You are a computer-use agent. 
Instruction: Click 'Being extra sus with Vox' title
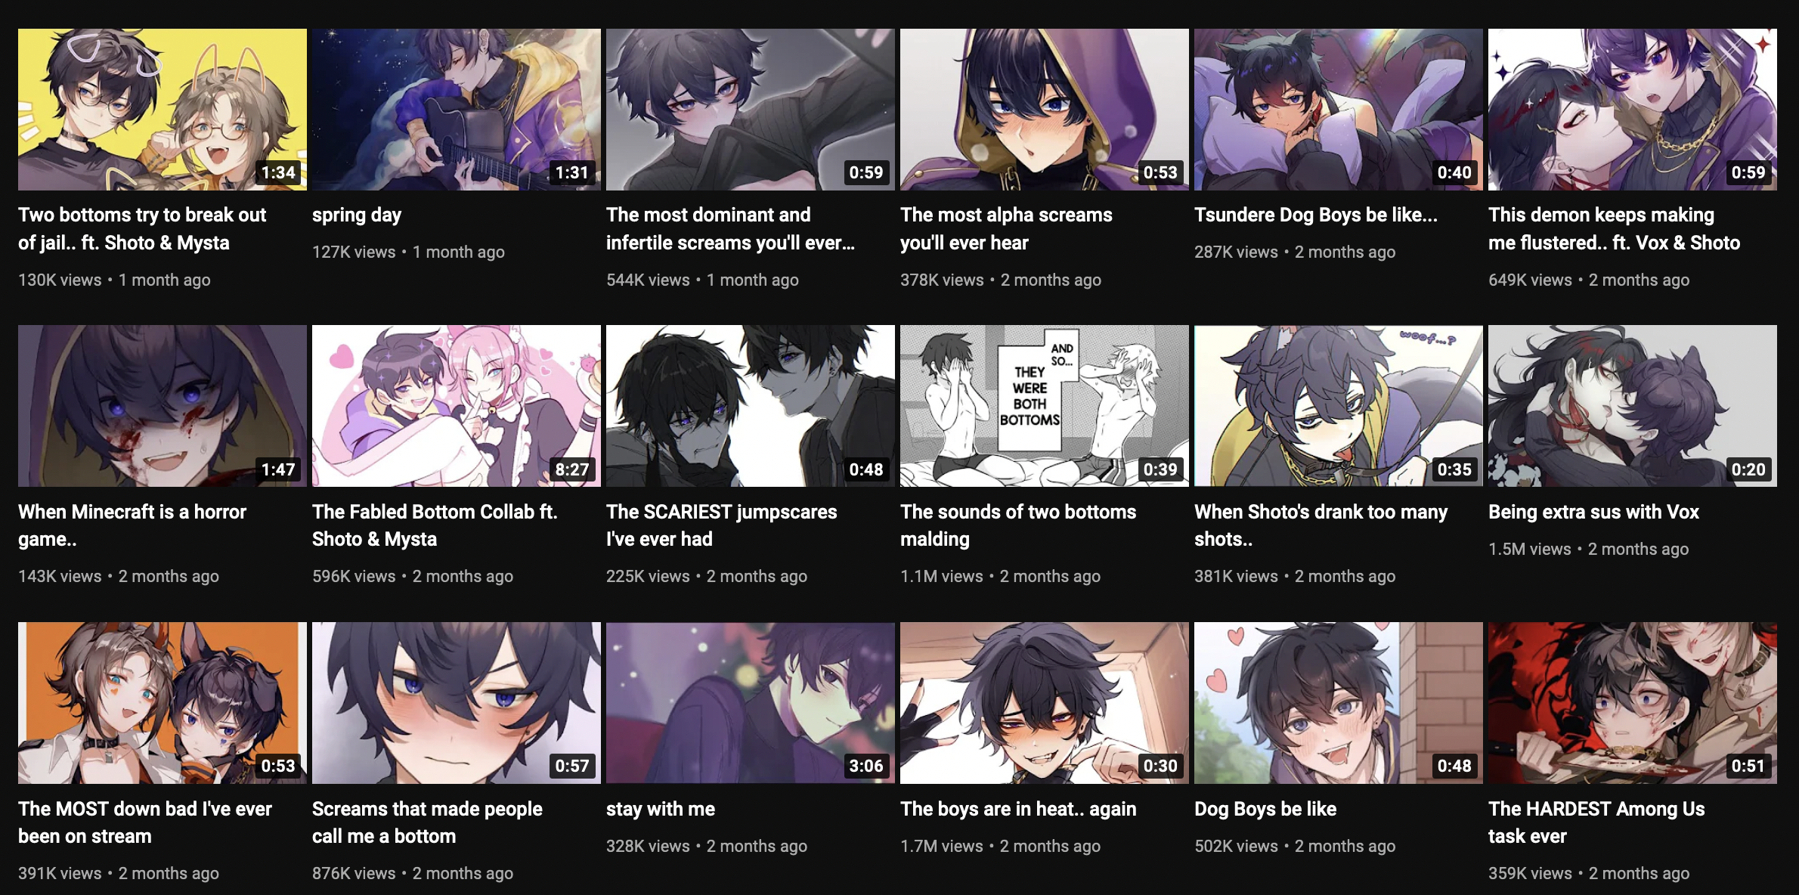[x=1593, y=512]
